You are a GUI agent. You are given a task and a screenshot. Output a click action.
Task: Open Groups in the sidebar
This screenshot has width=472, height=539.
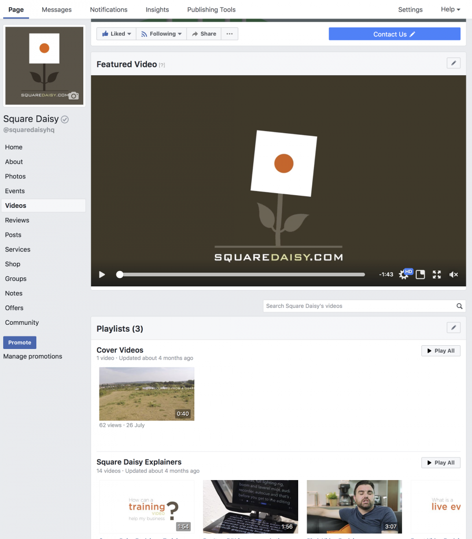pos(16,278)
